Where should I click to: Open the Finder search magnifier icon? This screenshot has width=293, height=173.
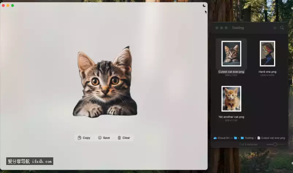tap(282, 28)
